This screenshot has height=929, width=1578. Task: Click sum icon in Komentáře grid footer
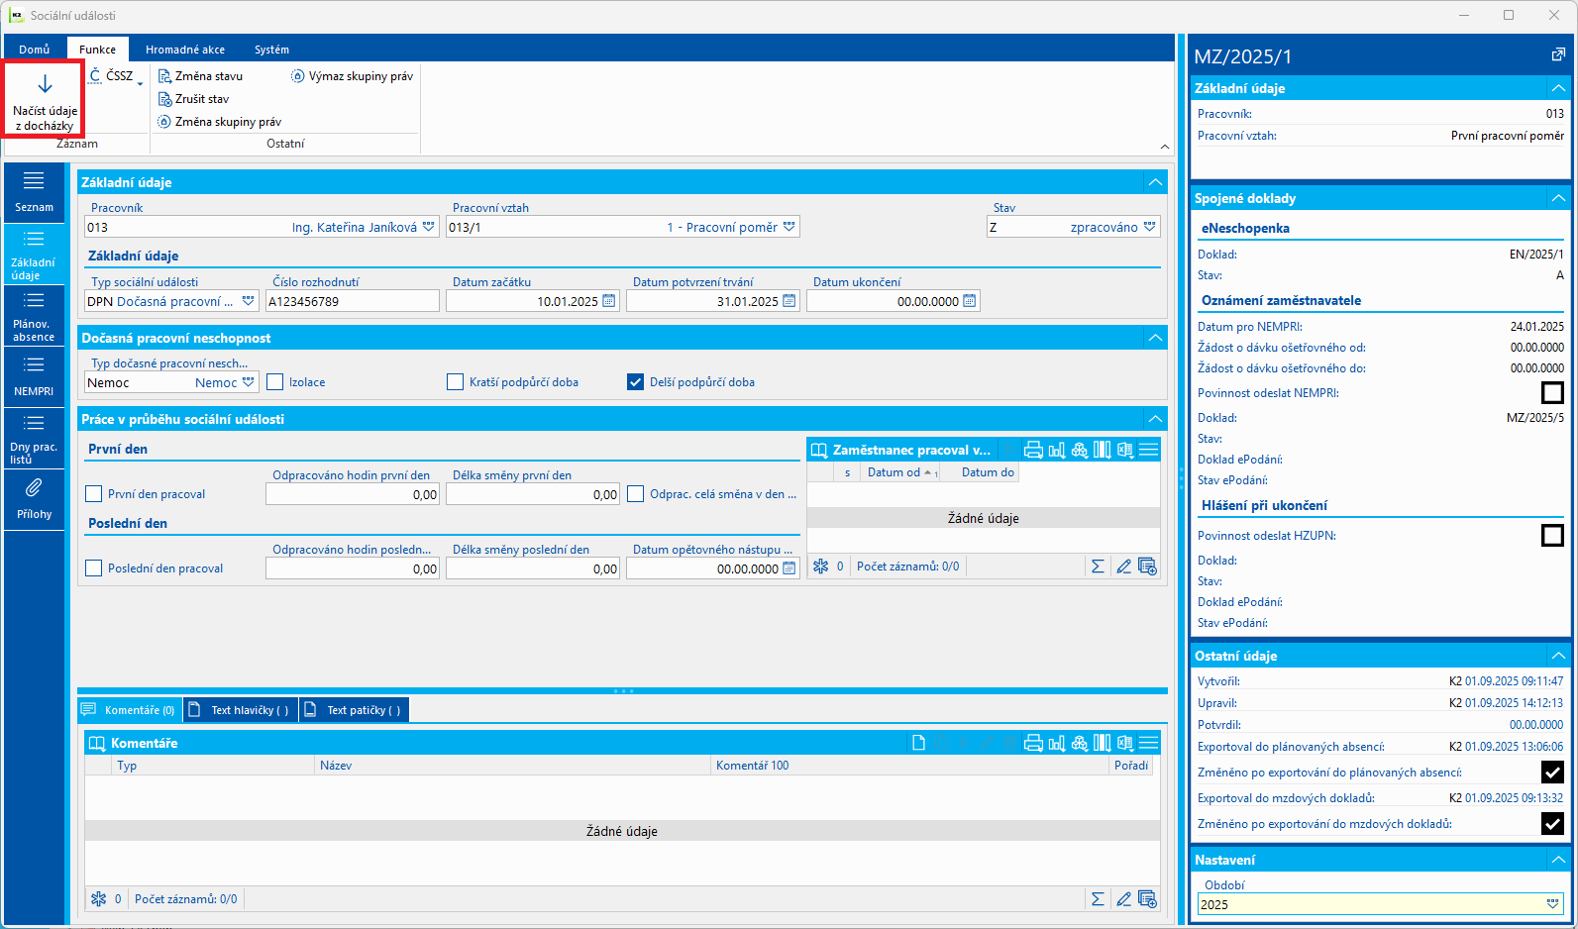click(x=1098, y=899)
